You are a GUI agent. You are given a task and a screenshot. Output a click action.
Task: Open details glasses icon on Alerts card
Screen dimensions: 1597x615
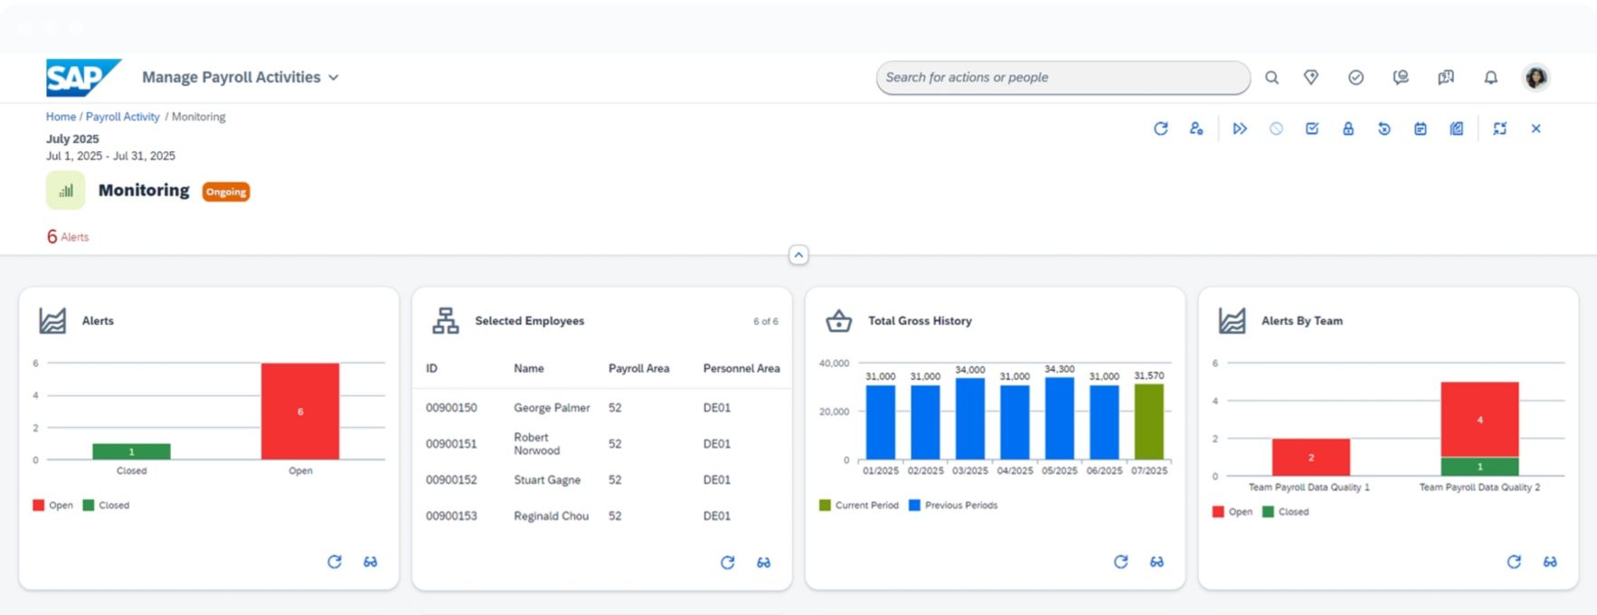click(x=371, y=562)
